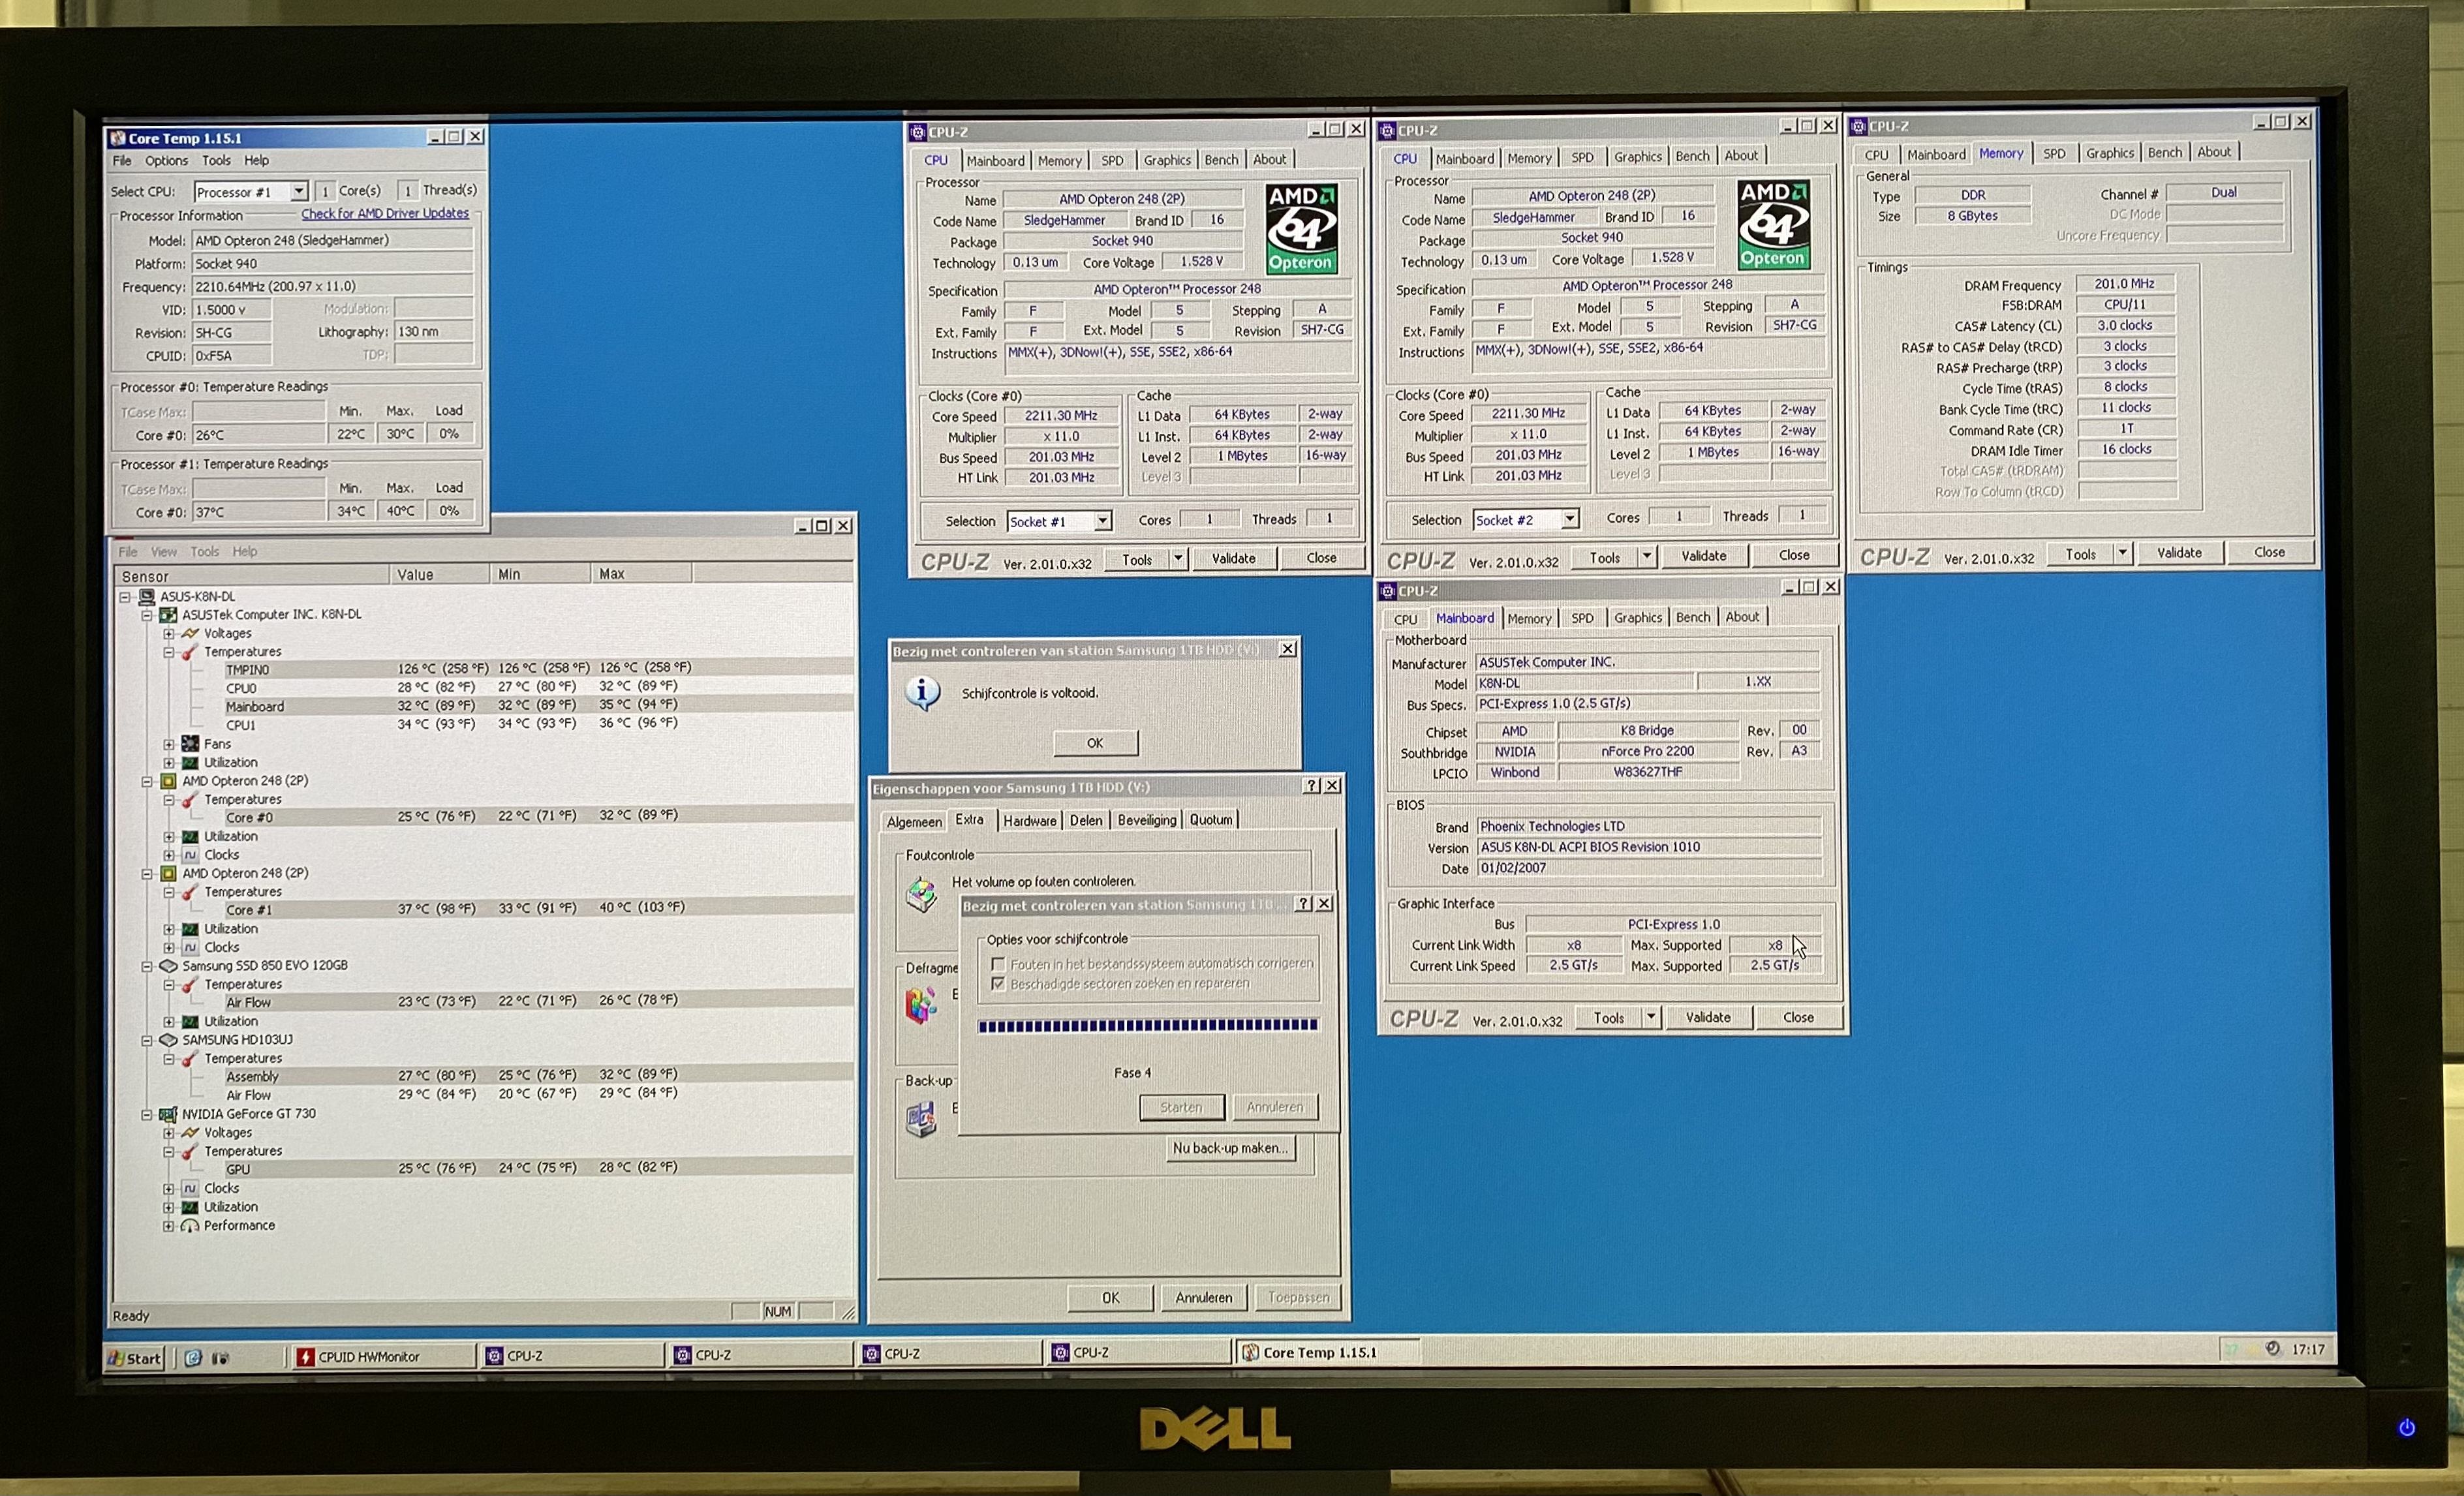Click the 'Check for AMD Driver Updates' link

[385, 213]
